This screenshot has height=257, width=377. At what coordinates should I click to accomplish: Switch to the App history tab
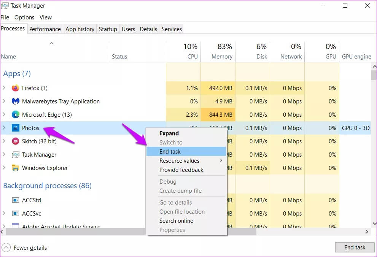click(80, 29)
